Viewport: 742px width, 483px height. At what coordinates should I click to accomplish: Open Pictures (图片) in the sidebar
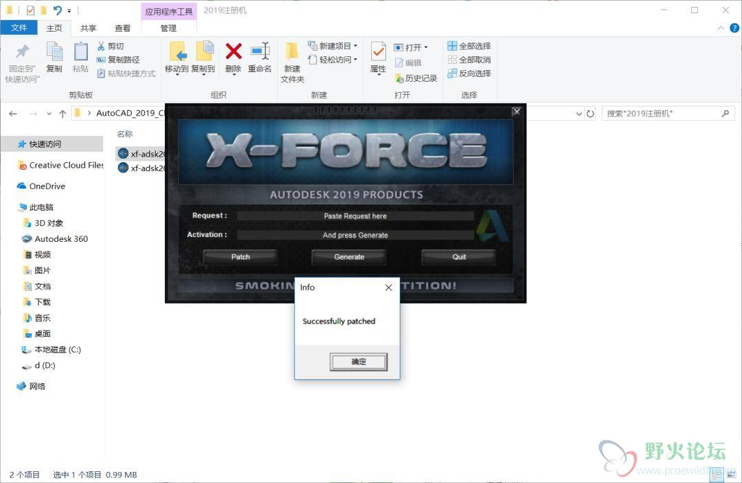click(37, 271)
